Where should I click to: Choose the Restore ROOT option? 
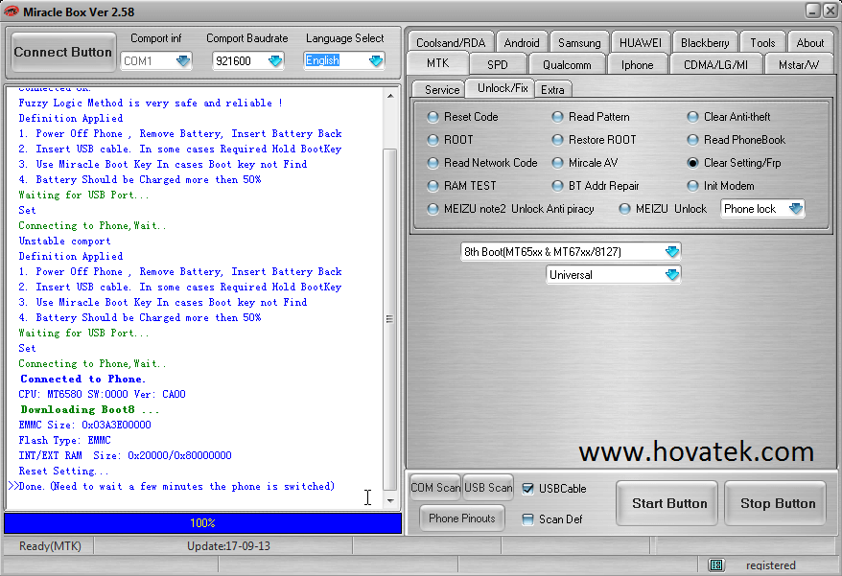pos(594,140)
